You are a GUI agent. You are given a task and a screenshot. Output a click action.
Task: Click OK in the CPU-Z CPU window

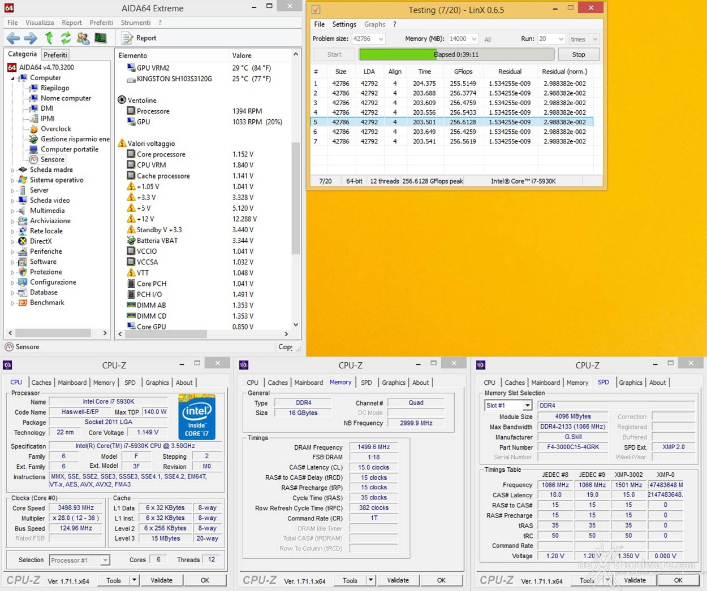[205, 580]
